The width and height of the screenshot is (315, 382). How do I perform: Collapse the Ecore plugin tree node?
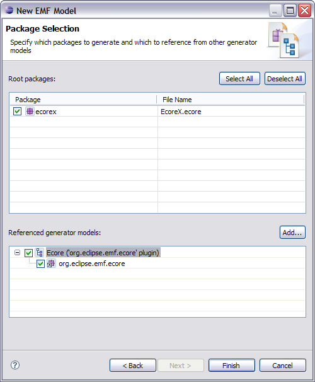click(17, 252)
